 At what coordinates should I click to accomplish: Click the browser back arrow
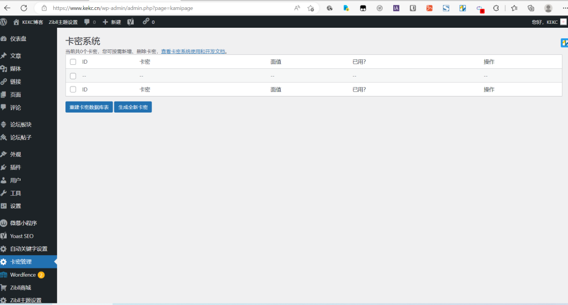click(x=7, y=8)
